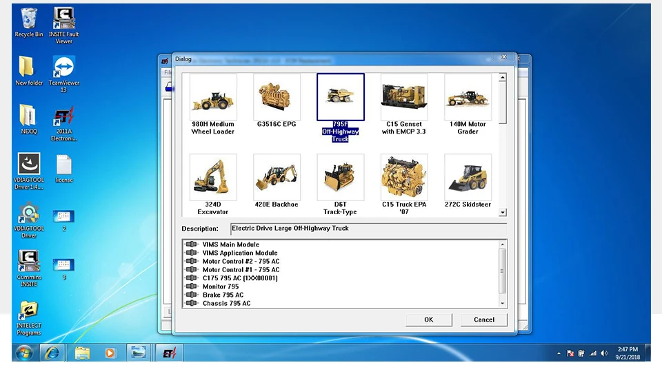Image resolution: width=662 pixels, height=365 pixels.
Task: Open the desktop file named 2
Action: 63,220
